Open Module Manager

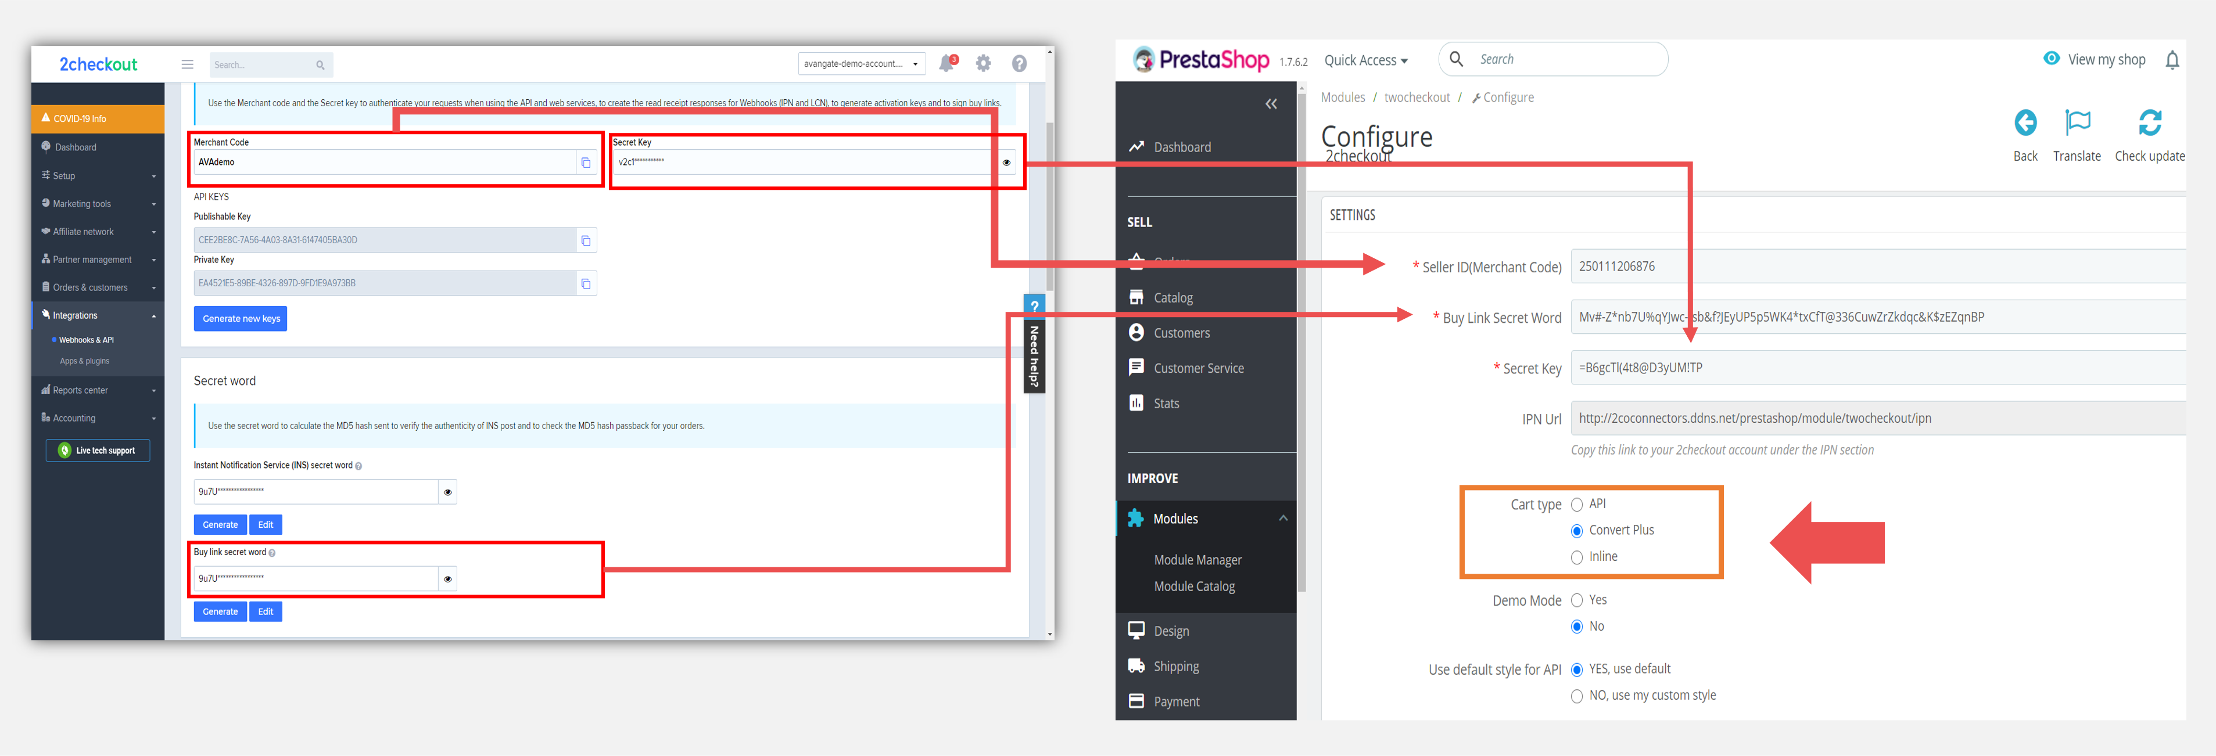[x=1197, y=560]
